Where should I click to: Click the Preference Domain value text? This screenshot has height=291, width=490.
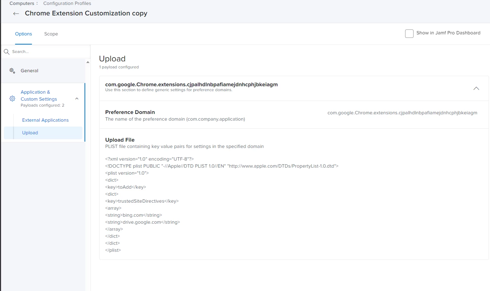tap(402, 113)
